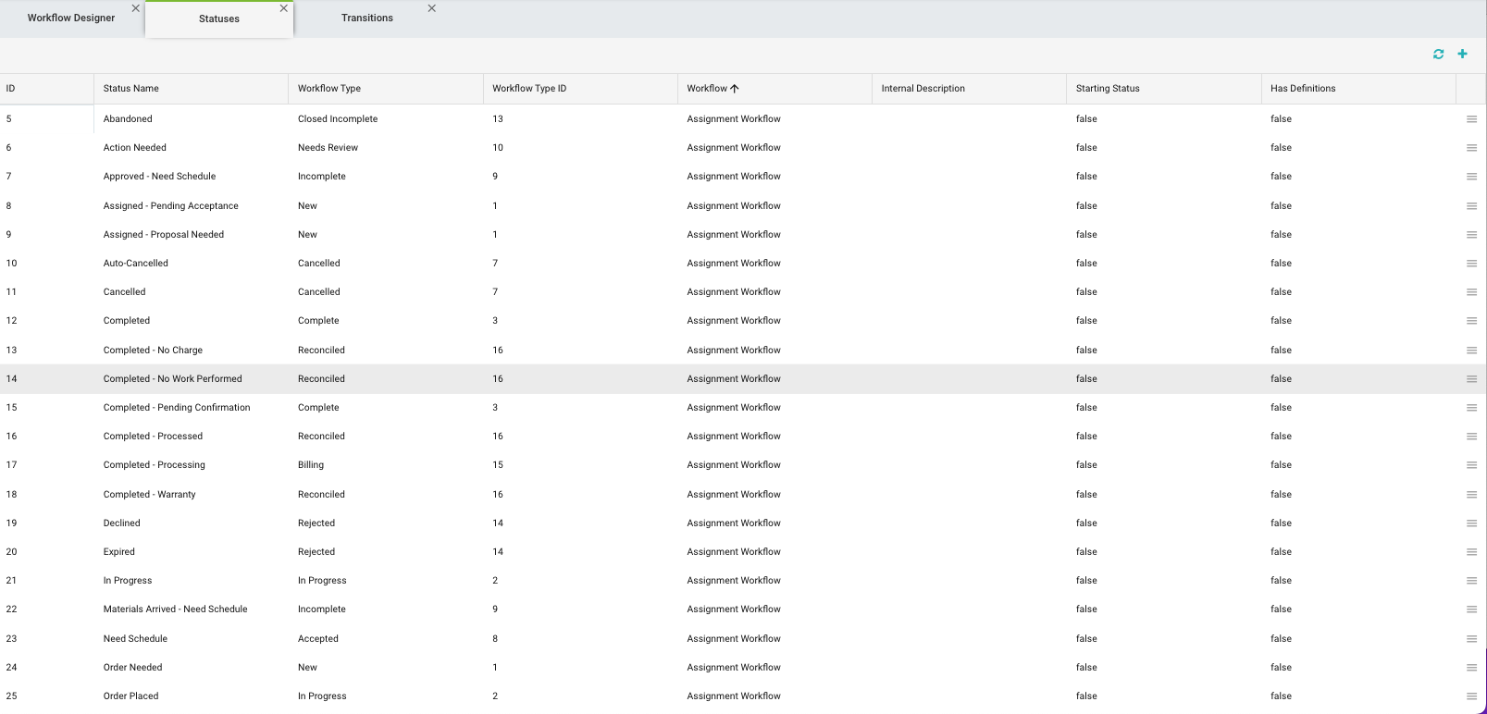Sort by the Has Definitions column

click(1357, 89)
